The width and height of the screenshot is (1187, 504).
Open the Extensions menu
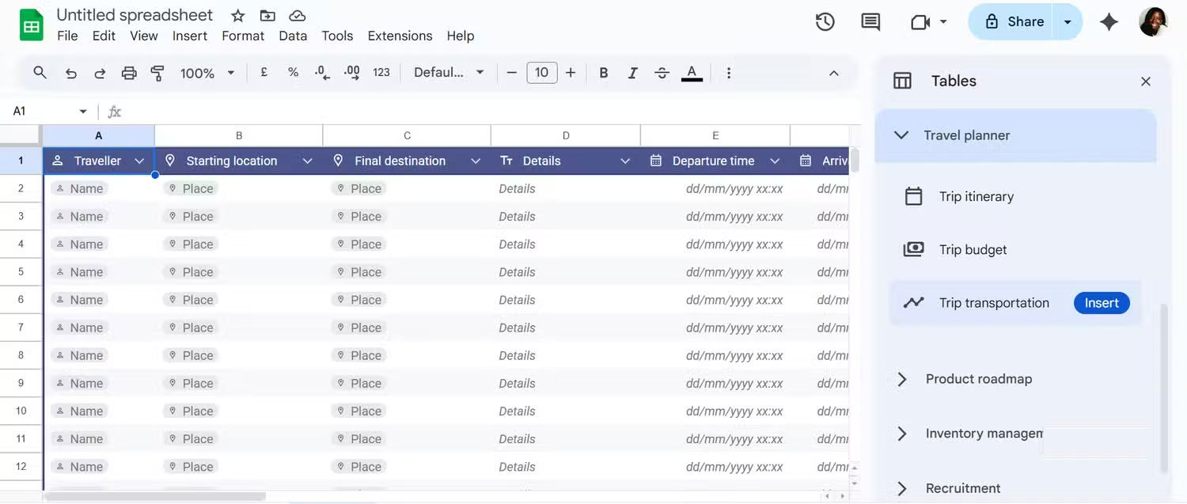pos(400,36)
